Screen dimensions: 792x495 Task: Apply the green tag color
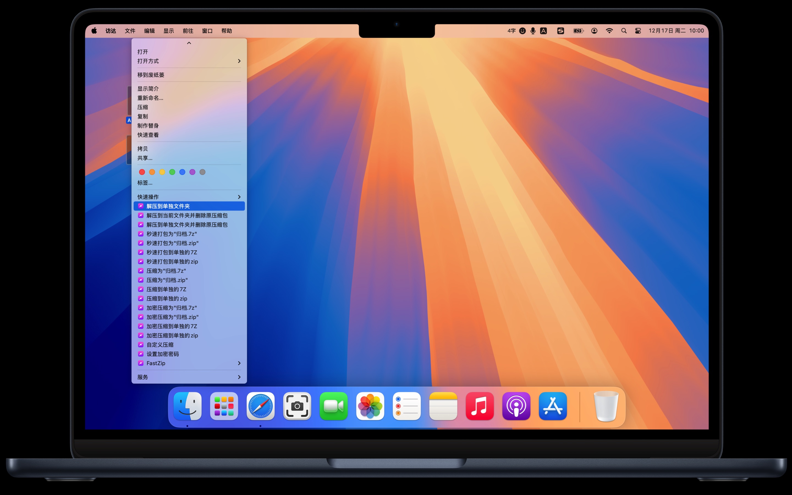click(172, 172)
